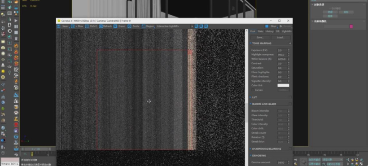Switch to the History tab
Viewport: 368px width, 166px height.
pyautogui.click(x=269, y=31)
